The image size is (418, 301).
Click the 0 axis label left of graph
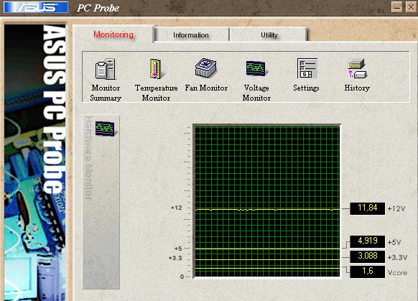pos(182,277)
